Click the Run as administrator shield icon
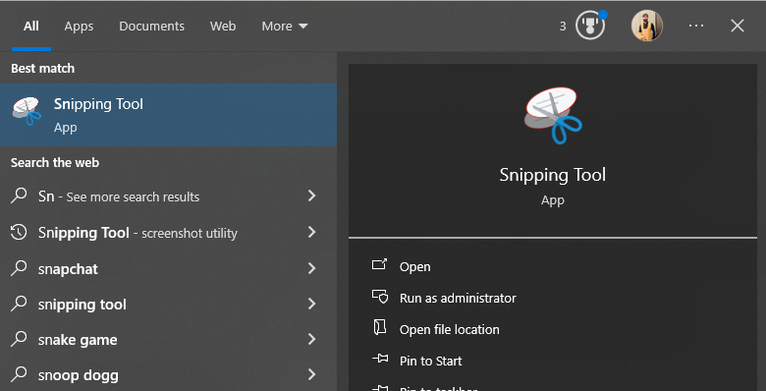This screenshot has height=391, width=766. click(x=380, y=297)
